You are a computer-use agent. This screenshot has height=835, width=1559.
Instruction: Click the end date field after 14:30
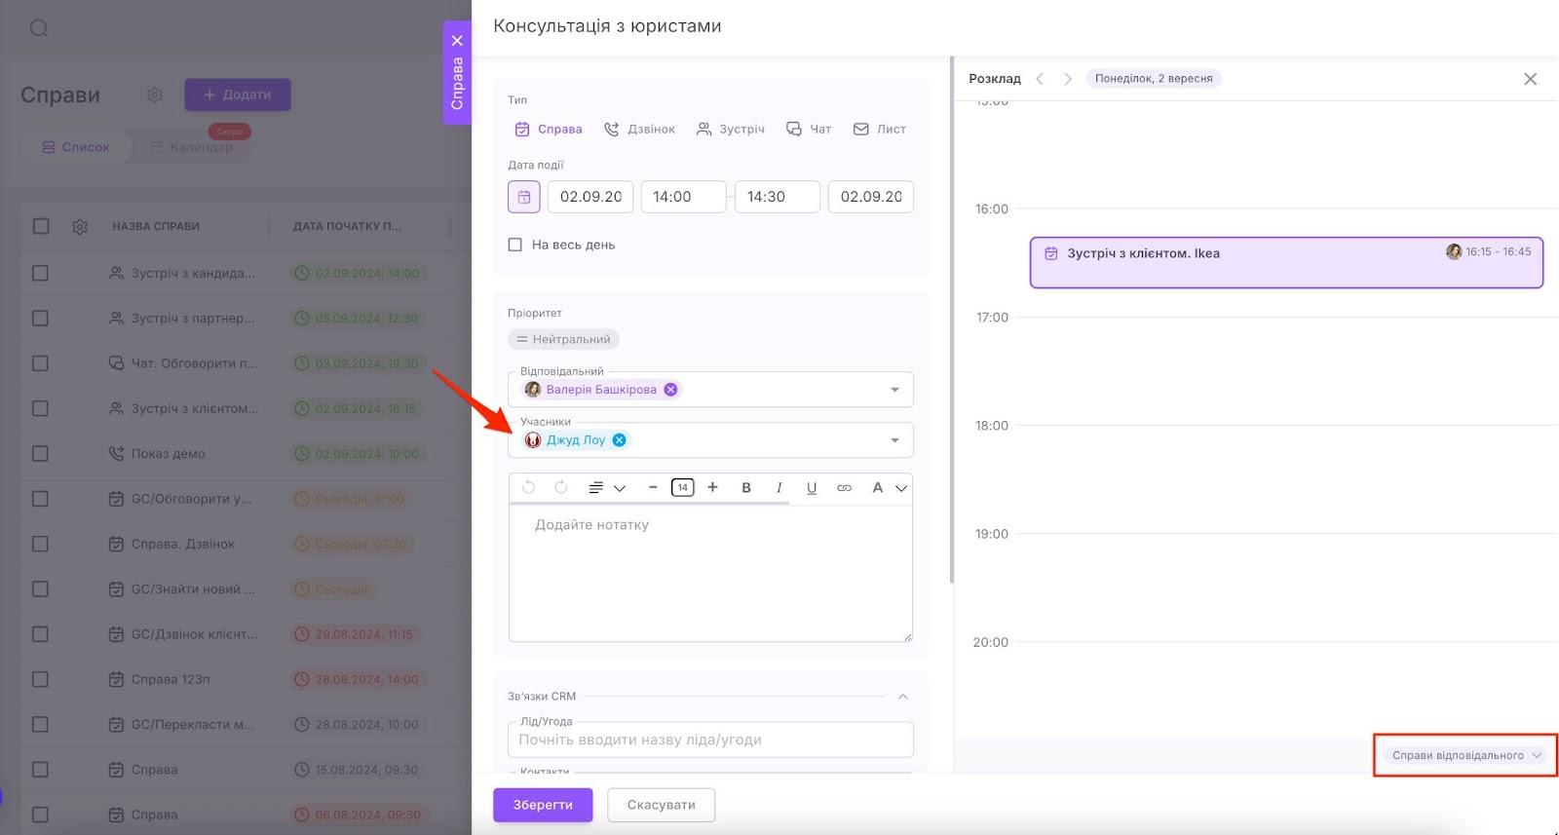[x=871, y=197]
